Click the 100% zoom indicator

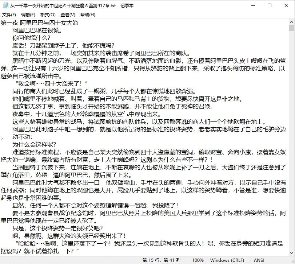(198, 260)
